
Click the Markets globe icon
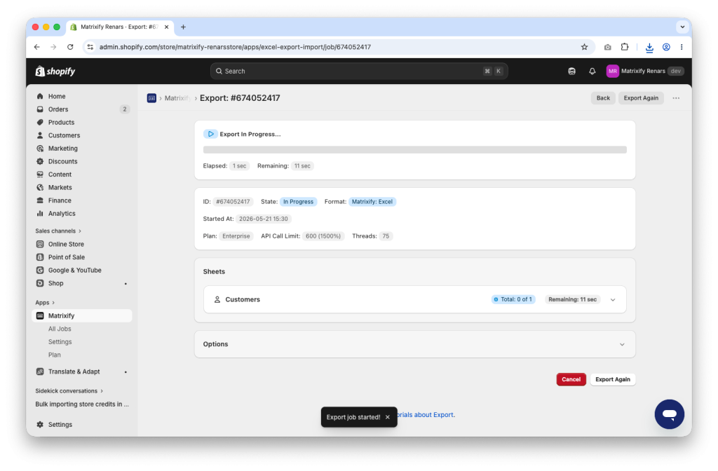tap(40, 188)
